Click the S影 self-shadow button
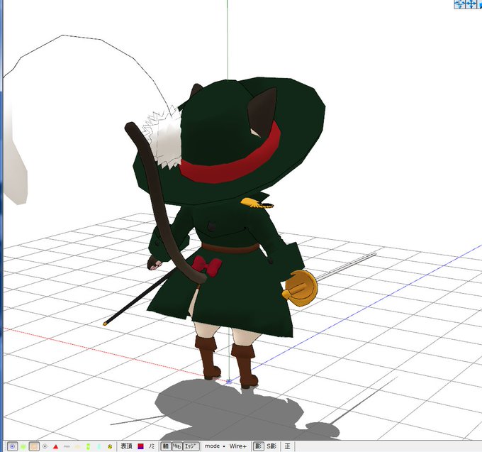Viewport: 482px width, 452px height. [271, 446]
